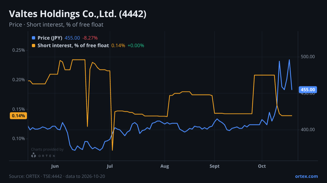327x183 pixels.
Task: Click the Oct x-axis label
Action: (262, 166)
